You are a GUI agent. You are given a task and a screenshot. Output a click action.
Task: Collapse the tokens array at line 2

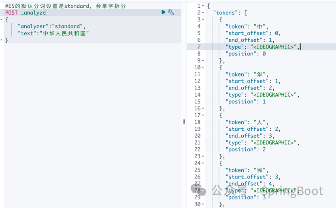(203, 13)
